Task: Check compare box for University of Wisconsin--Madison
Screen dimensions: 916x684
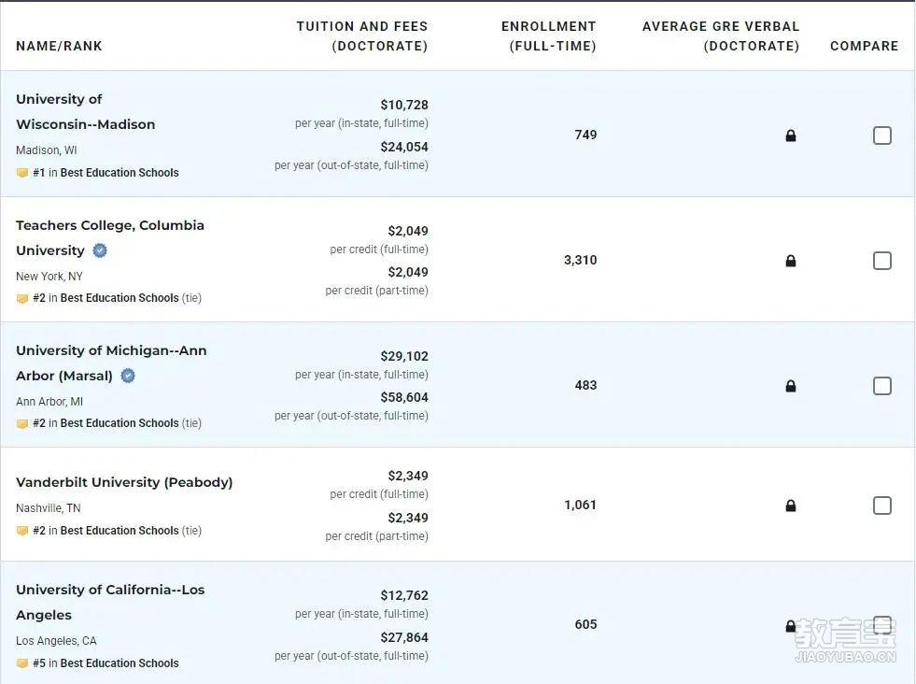Action: [881, 135]
